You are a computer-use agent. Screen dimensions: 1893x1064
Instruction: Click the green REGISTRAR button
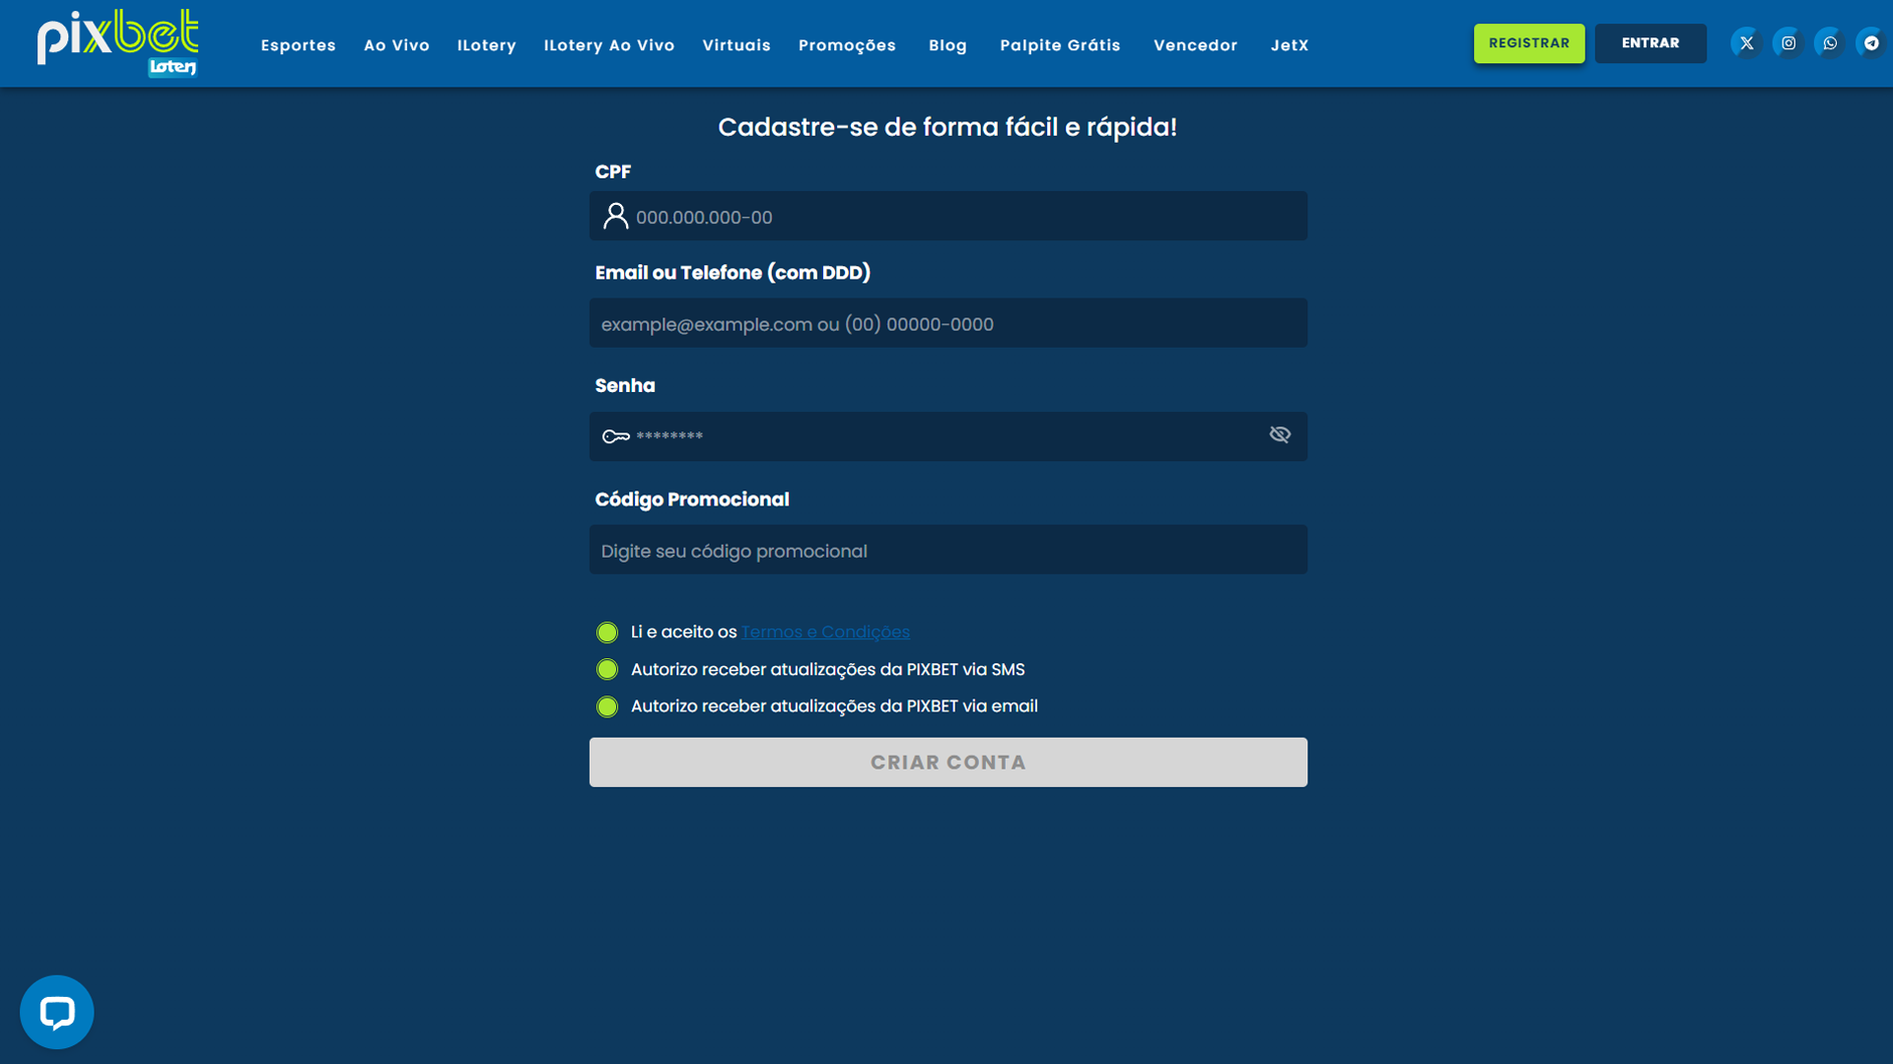pos(1529,43)
